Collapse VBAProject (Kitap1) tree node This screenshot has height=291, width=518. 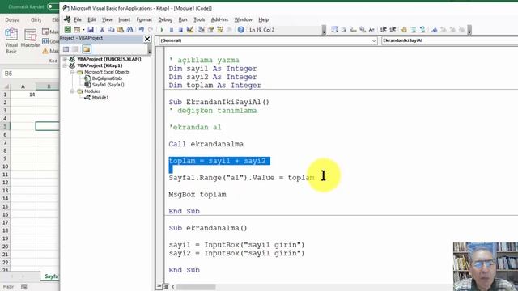65,65
